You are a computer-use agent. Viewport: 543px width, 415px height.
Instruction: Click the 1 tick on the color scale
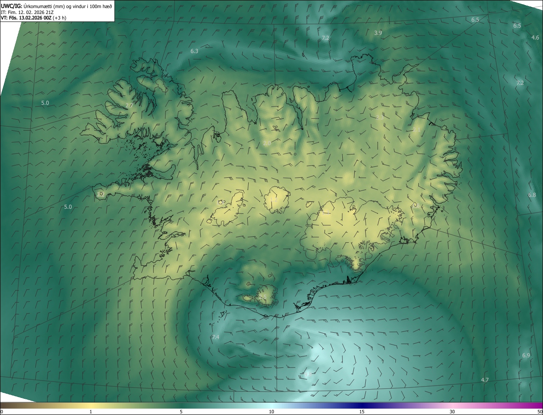tap(91, 412)
